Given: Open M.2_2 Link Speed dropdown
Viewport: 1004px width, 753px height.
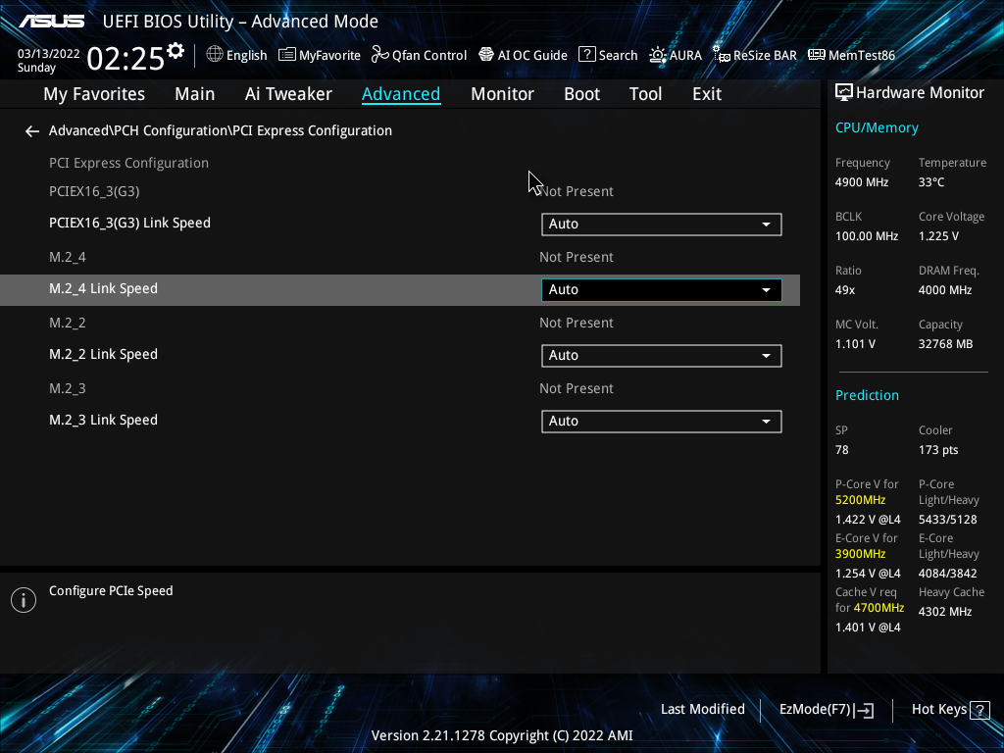Looking at the screenshot, I should 662,355.
